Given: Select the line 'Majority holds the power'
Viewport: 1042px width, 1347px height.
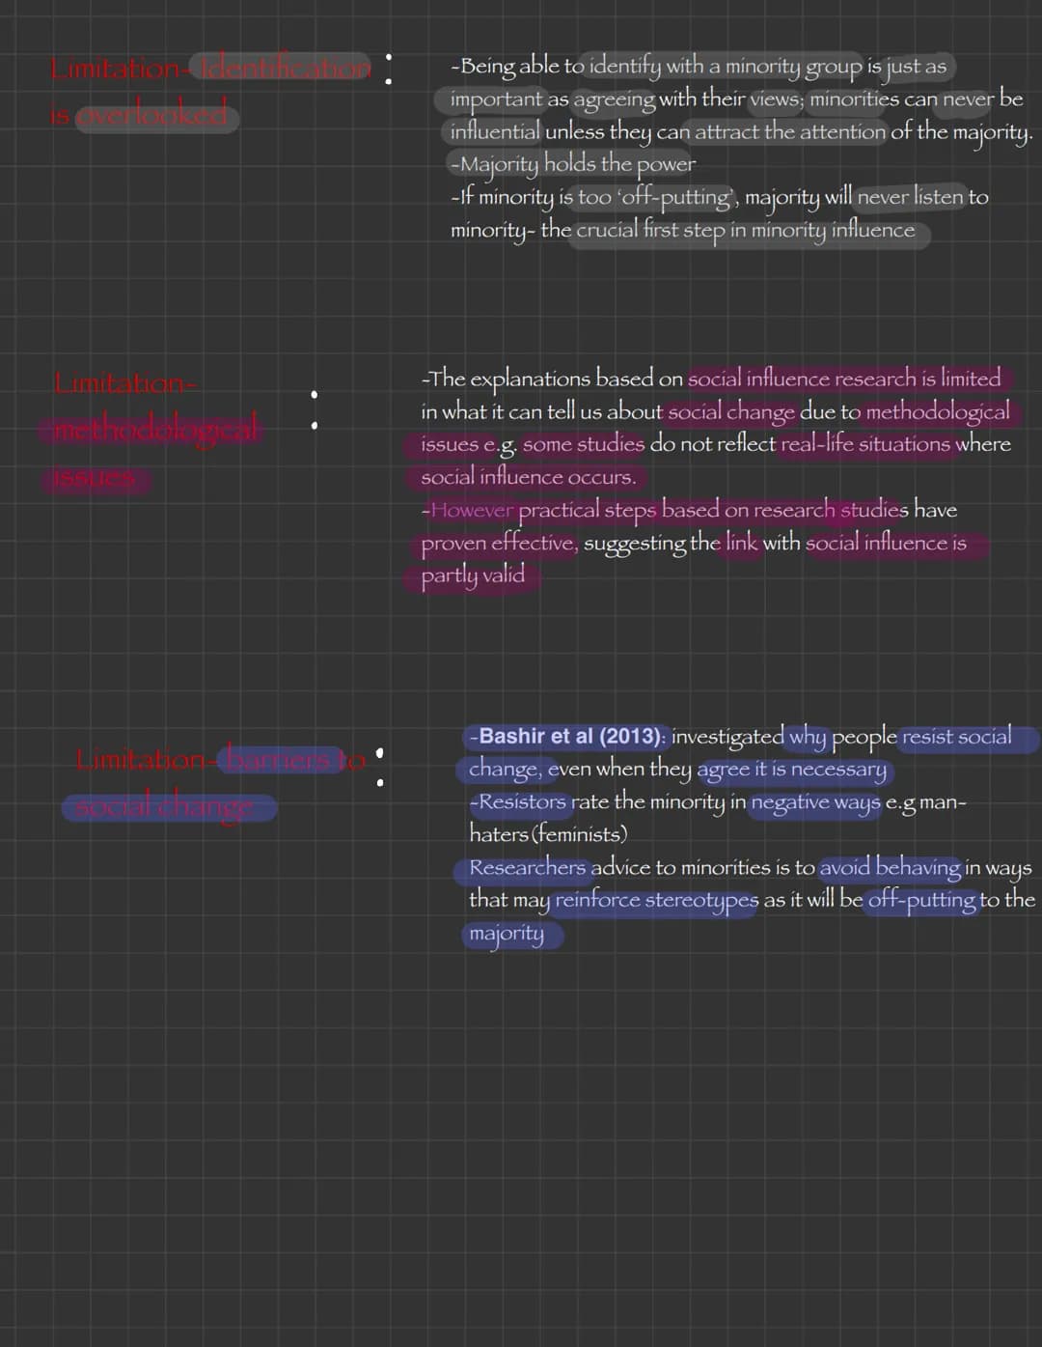Looking at the screenshot, I should (x=574, y=164).
